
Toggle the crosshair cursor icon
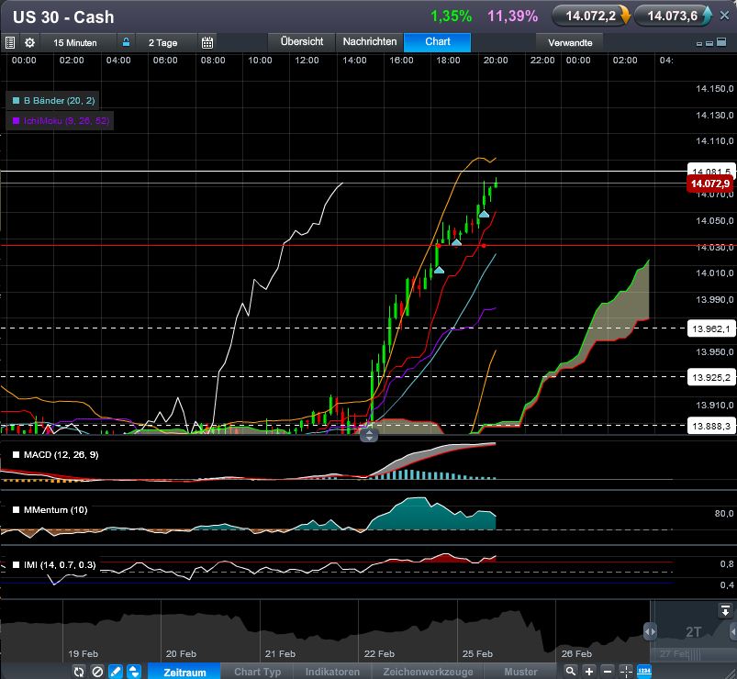626,672
